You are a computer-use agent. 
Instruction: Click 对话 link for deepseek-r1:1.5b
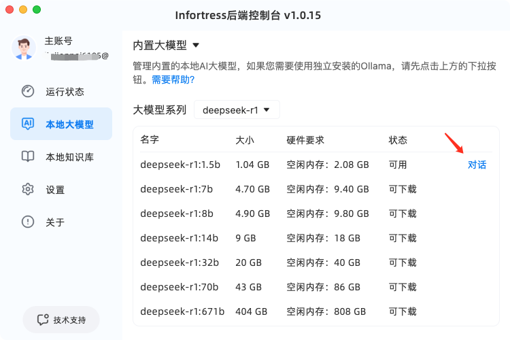(477, 165)
